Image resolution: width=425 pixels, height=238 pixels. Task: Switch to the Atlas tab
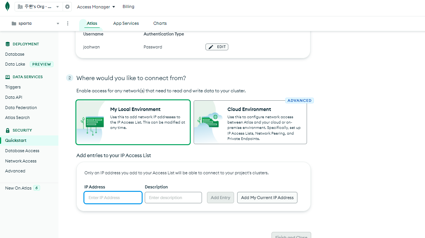(92, 23)
